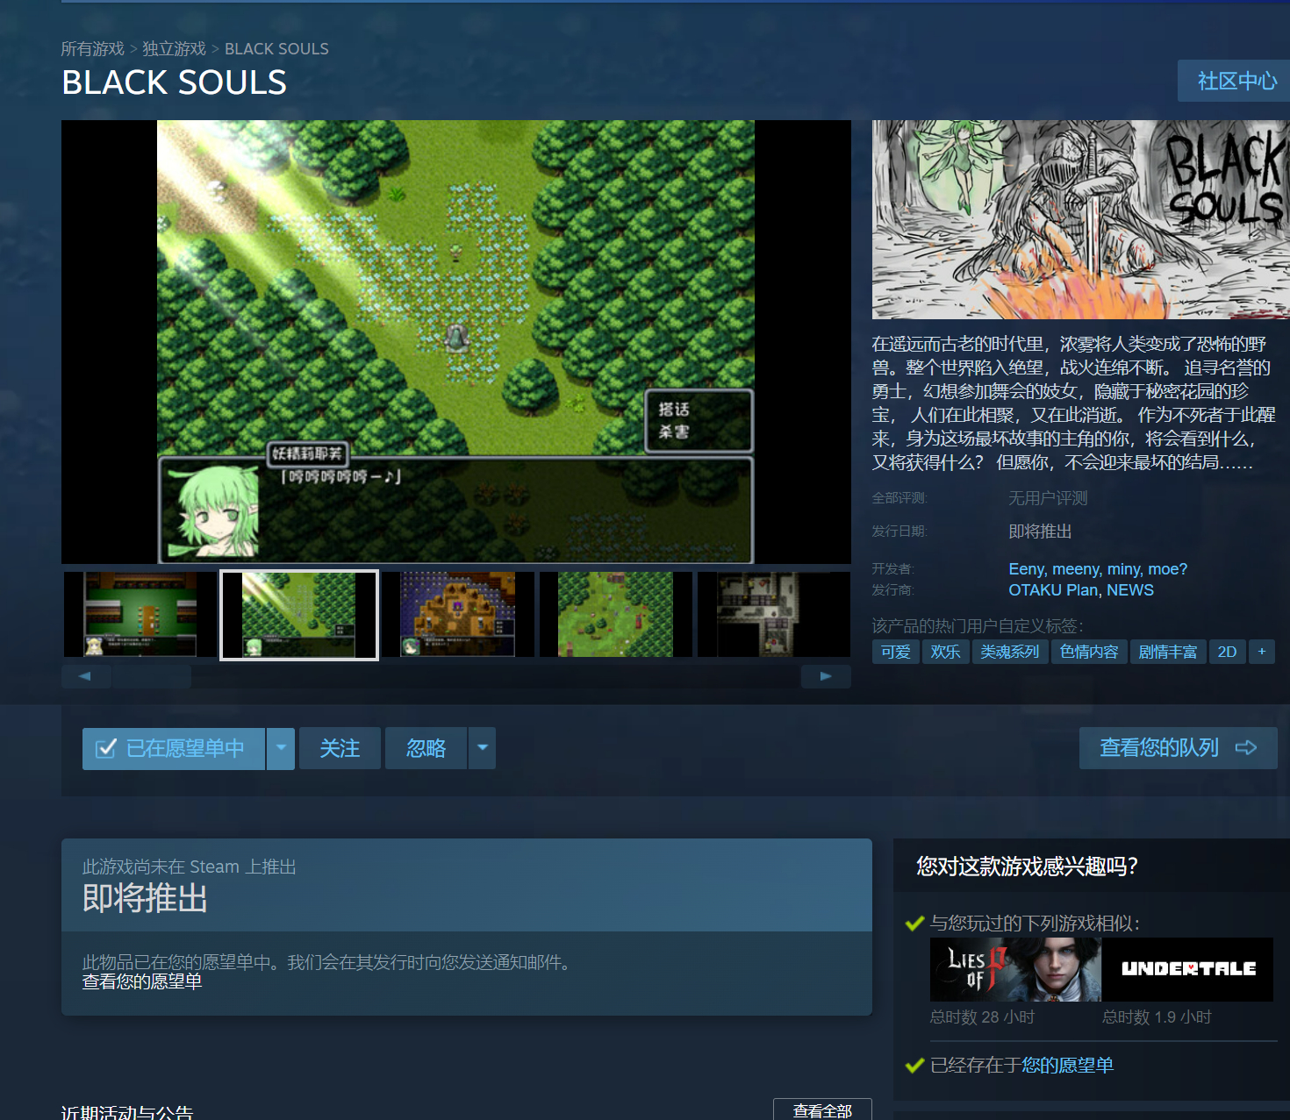
Task: Open the Lies of P game capsule
Action: [1015, 969]
